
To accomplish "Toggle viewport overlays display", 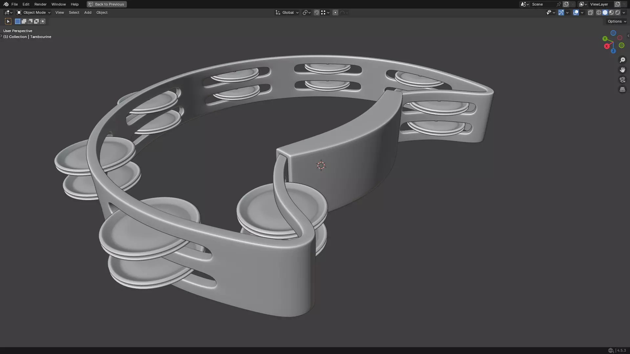I will click(x=576, y=12).
